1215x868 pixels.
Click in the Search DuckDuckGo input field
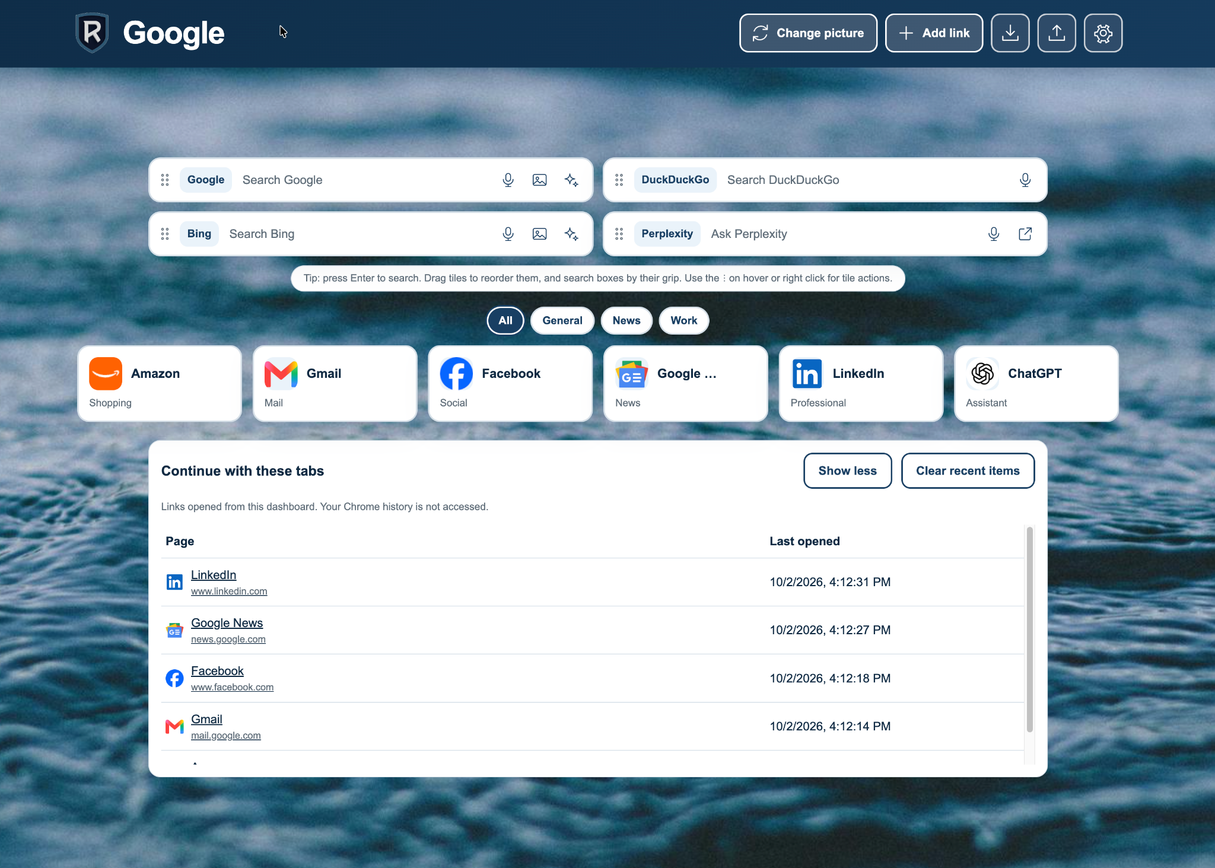(866, 180)
